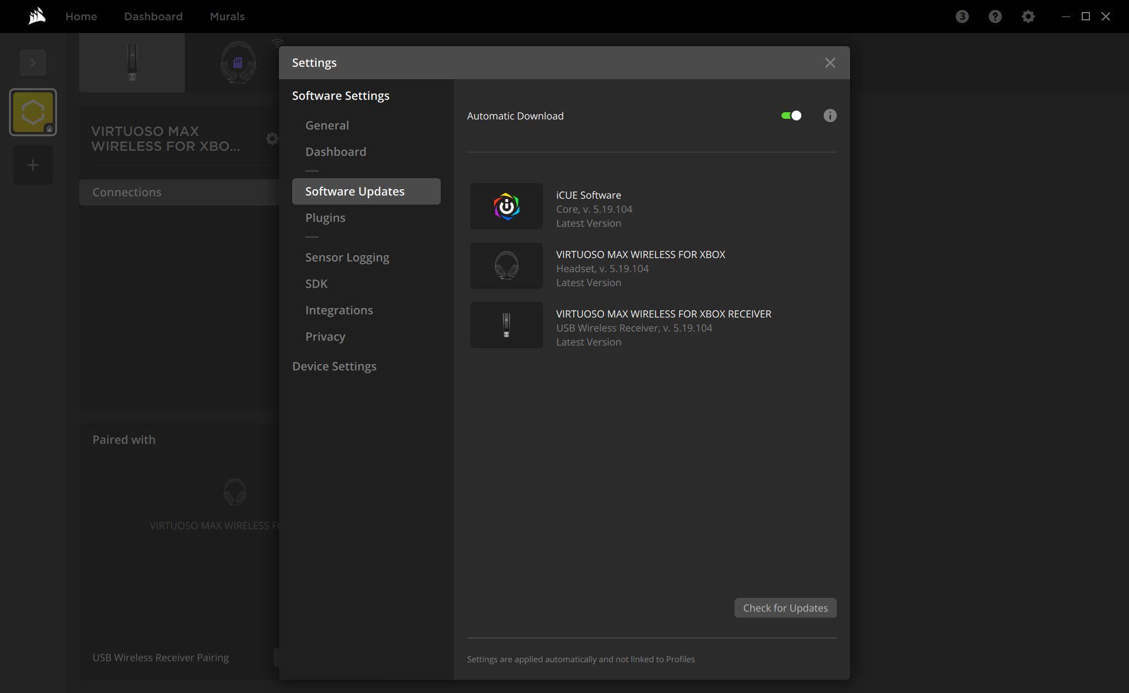Click the iCUE Software logo thumbnail
The image size is (1129, 693).
pyautogui.click(x=506, y=206)
